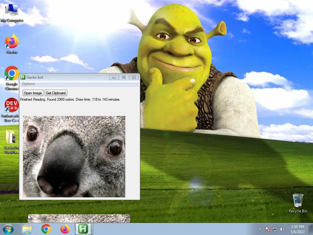Click the koala image preview in Gecko bot
The height and width of the screenshot is (235, 313).
74,157
